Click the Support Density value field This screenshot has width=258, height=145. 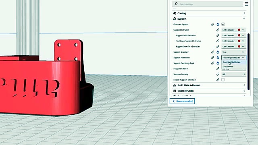coord(234,74)
